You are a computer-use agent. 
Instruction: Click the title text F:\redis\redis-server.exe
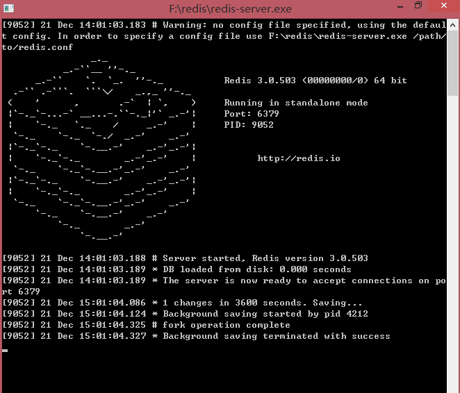pyautogui.click(x=230, y=9)
